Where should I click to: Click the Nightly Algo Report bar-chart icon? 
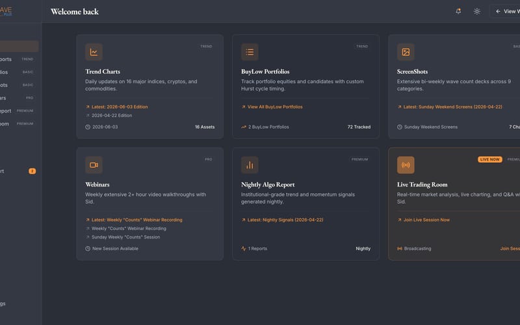[x=250, y=165]
